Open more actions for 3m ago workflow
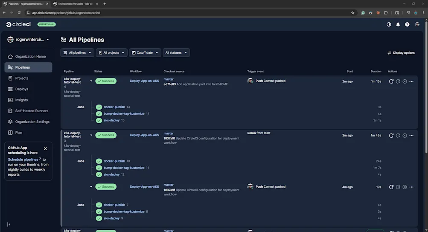The height and width of the screenshot is (232, 428). click(x=411, y=135)
